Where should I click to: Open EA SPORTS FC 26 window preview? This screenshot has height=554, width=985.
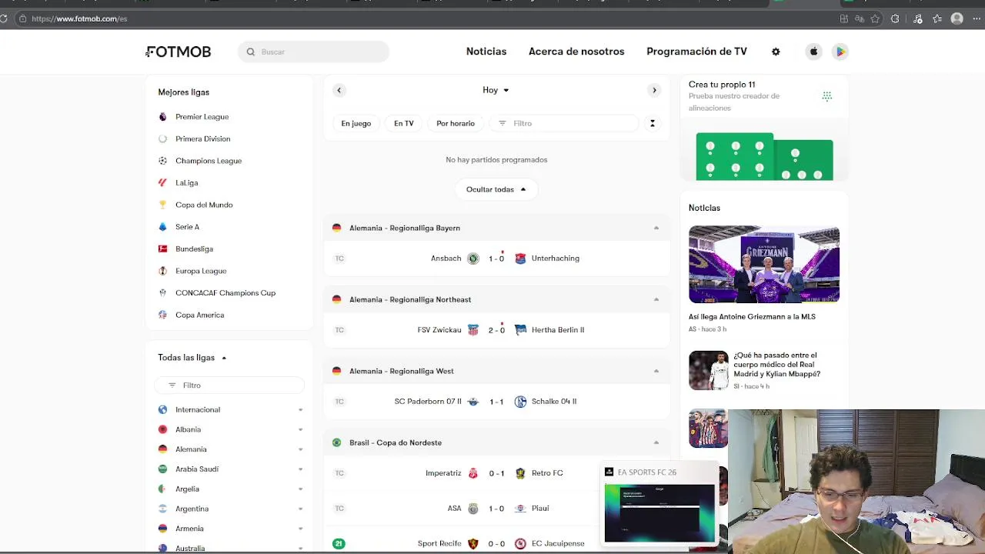(659, 512)
